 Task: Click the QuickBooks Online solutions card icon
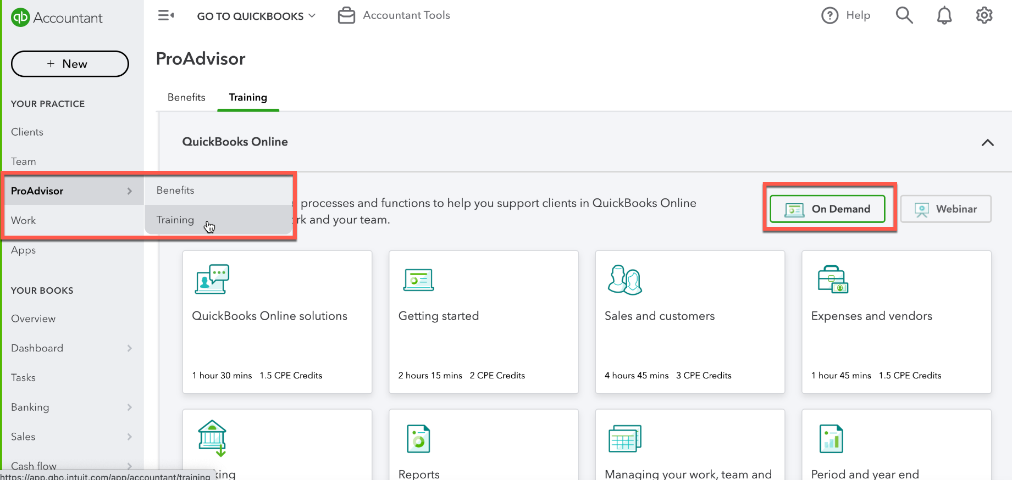(212, 279)
